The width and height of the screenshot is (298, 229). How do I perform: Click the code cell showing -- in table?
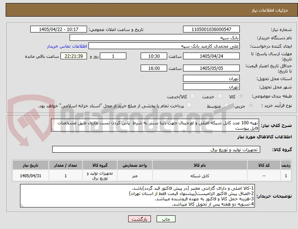(x=264, y=176)
